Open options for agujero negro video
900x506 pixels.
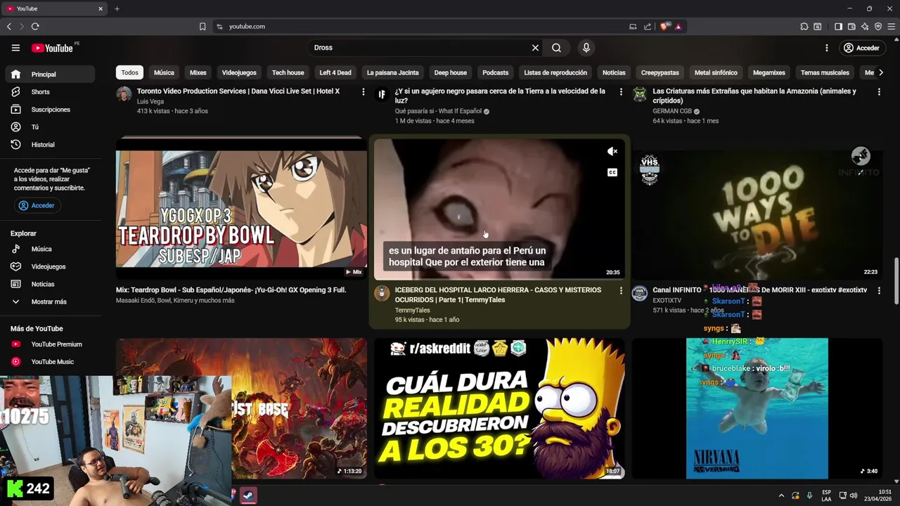(x=621, y=92)
